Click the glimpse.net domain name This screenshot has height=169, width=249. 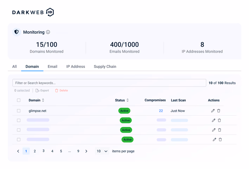(x=38, y=111)
